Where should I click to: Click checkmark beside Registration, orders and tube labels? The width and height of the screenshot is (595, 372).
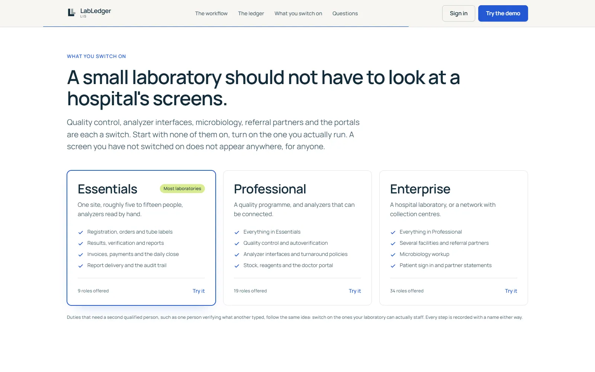pyautogui.click(x=81, y=232)
